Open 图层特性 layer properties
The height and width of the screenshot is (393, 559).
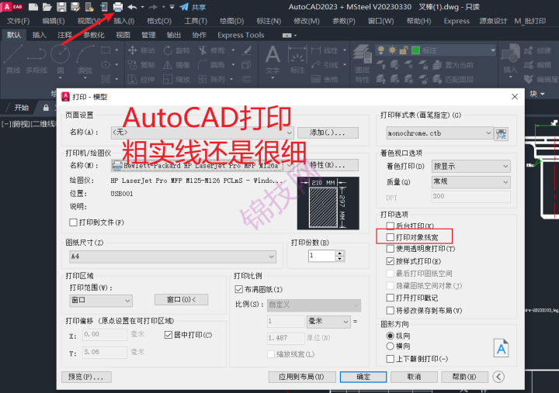(363, 64)
